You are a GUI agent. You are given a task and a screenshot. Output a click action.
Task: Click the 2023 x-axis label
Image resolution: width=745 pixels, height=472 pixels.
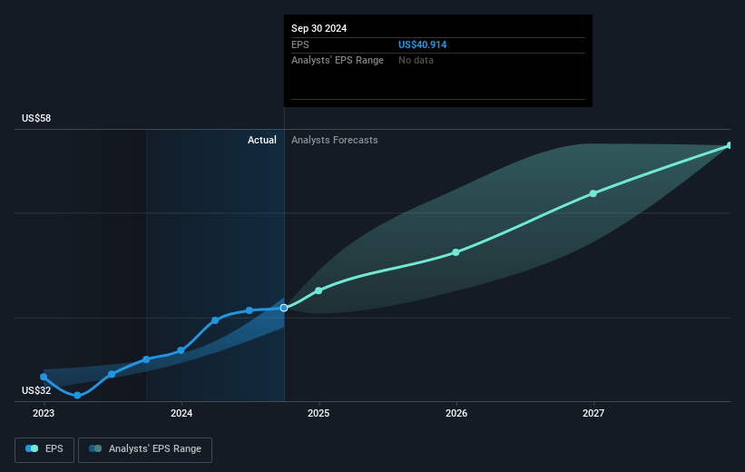pyautogui.click(x=44, y=413)
